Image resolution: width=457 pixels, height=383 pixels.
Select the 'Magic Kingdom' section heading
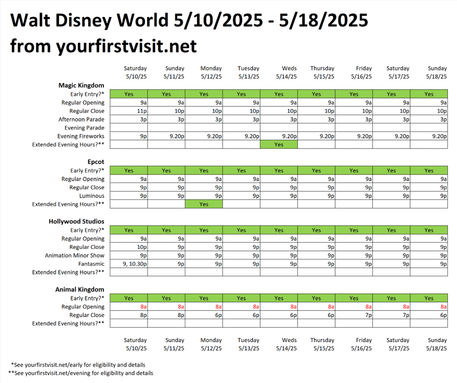pos(81,85)
